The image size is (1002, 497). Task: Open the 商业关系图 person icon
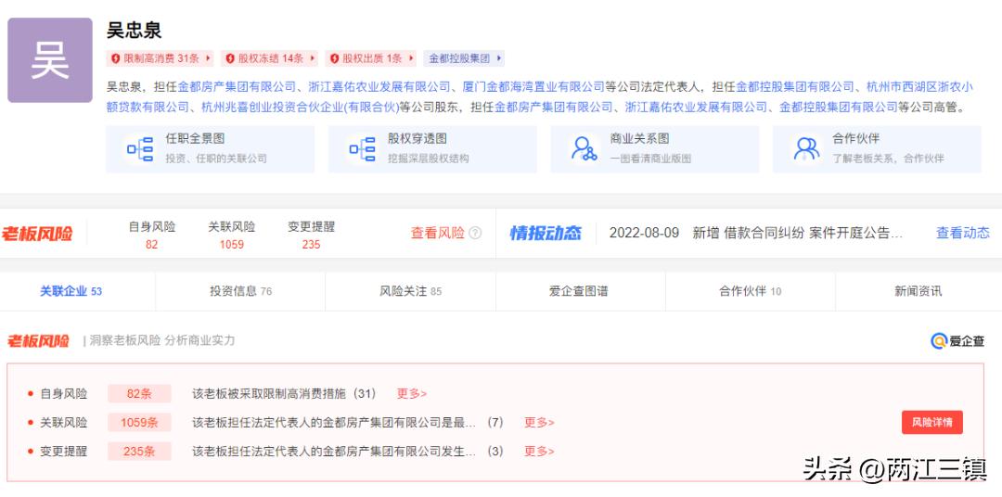click(584, 149)
